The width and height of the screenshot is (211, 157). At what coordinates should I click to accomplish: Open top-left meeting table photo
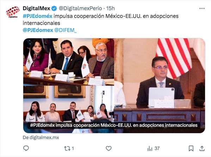69,62
